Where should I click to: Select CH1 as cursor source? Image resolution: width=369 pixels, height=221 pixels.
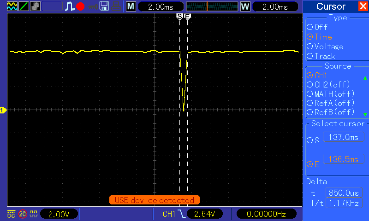pos(317,76)
